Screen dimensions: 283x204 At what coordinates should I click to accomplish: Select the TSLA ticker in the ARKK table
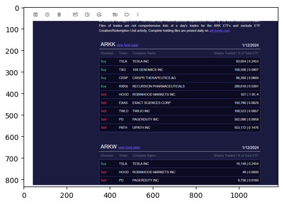(123, 62)
